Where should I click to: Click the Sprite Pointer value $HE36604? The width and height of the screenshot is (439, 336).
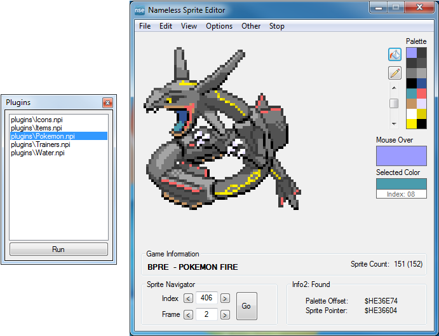[x=381, y=311]
